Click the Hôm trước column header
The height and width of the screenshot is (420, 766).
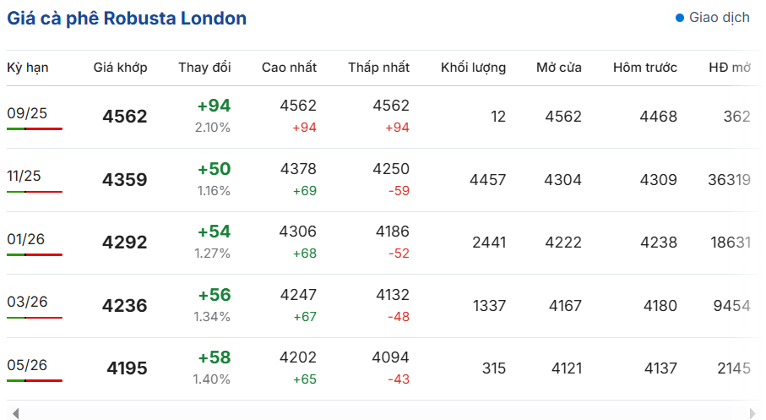pos(645,68)
